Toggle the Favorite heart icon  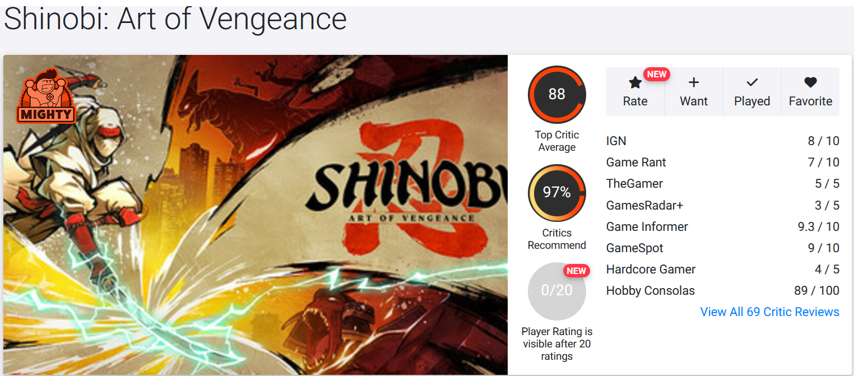(x=810, y=82)
